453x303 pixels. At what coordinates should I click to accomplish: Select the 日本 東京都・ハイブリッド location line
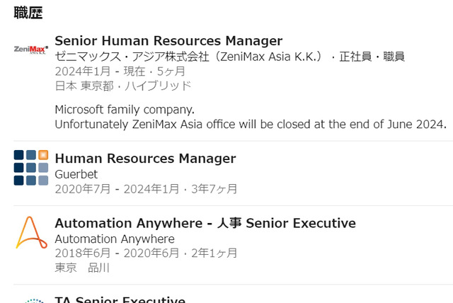(123, 86)
